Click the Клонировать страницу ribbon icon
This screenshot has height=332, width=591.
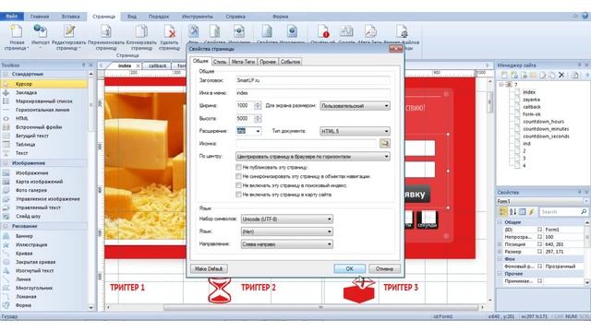coord(141,31)
